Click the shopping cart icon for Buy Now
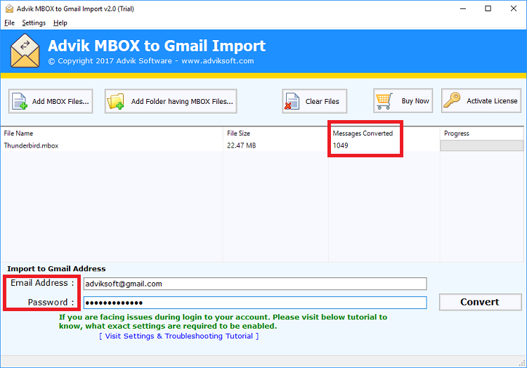Screen dimensions: 527x368 click(x=384, y=100)
